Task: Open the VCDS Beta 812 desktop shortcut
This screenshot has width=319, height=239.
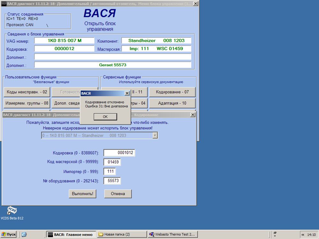Action: (x=12, y=213)
